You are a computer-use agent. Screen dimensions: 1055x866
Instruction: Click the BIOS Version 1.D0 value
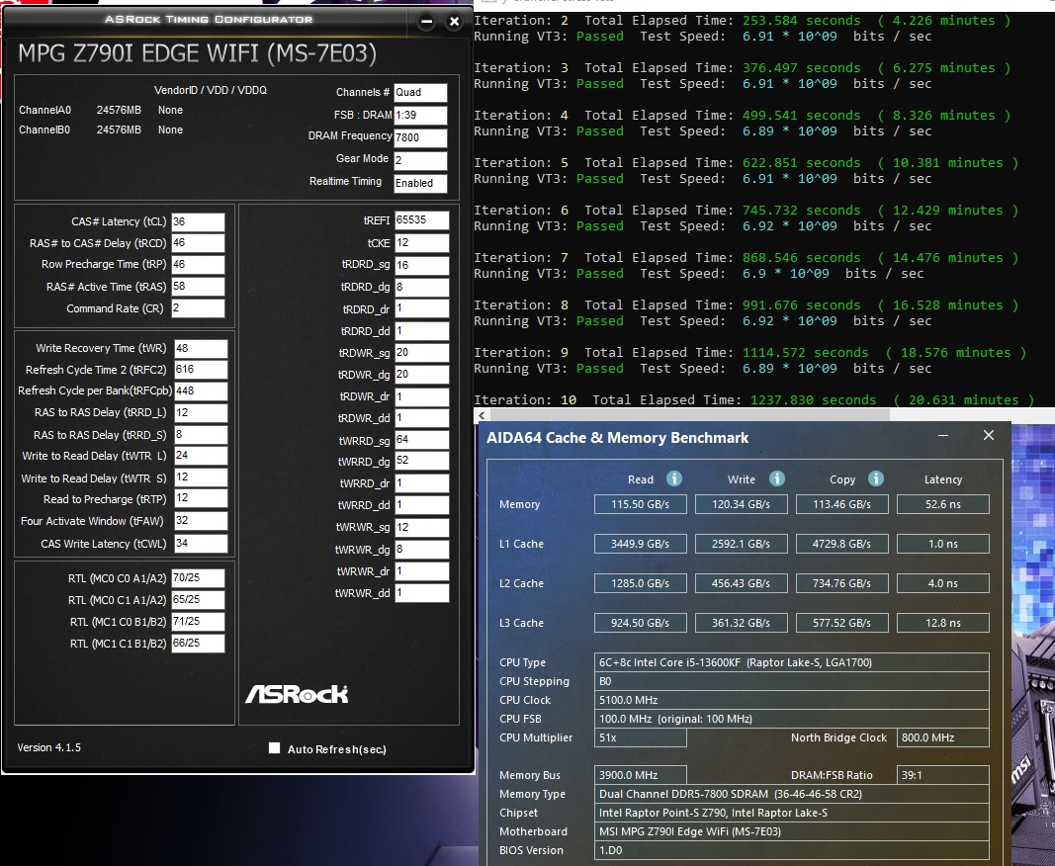[791, 850]
